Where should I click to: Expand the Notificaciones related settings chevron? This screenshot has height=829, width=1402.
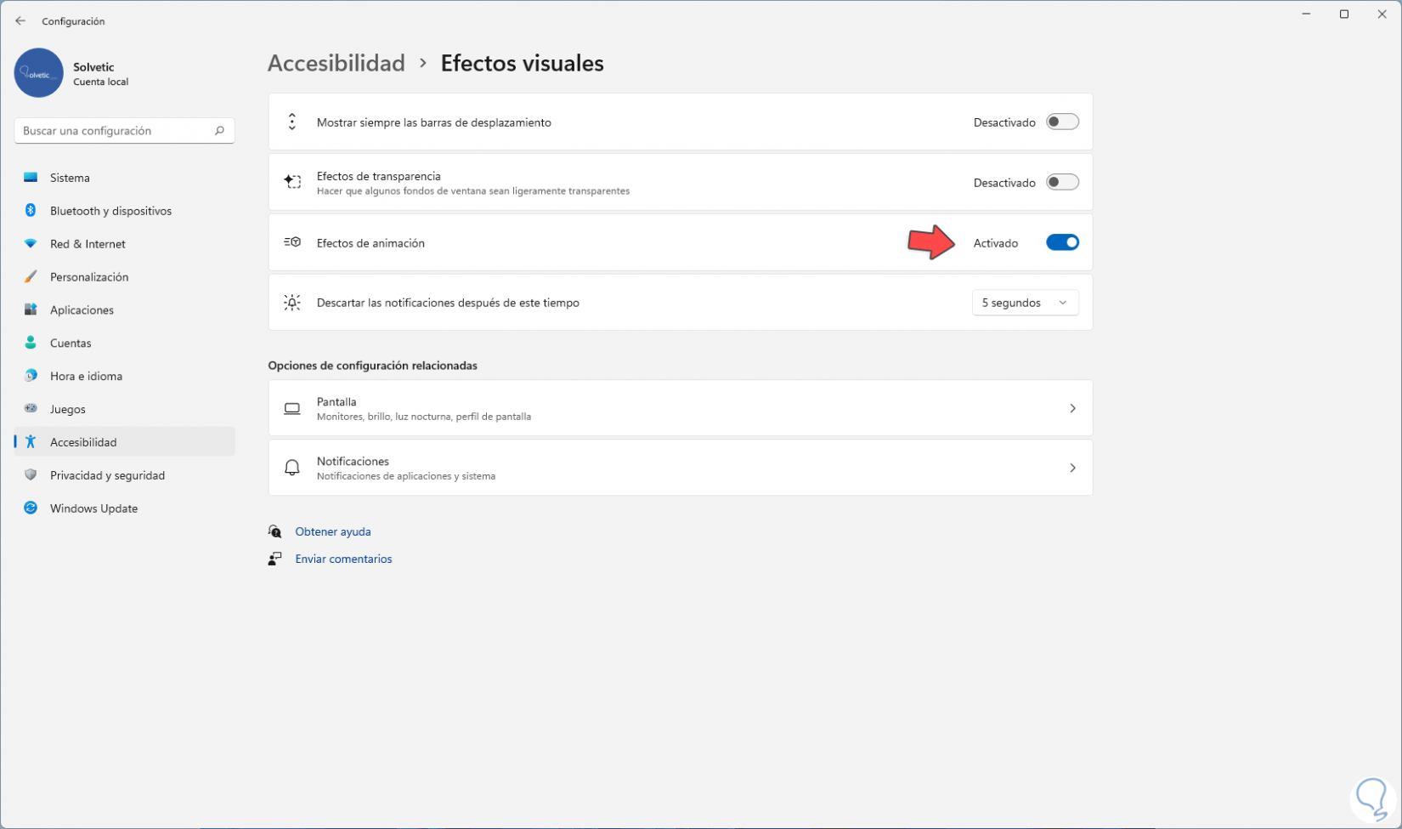pos(1072,468)
